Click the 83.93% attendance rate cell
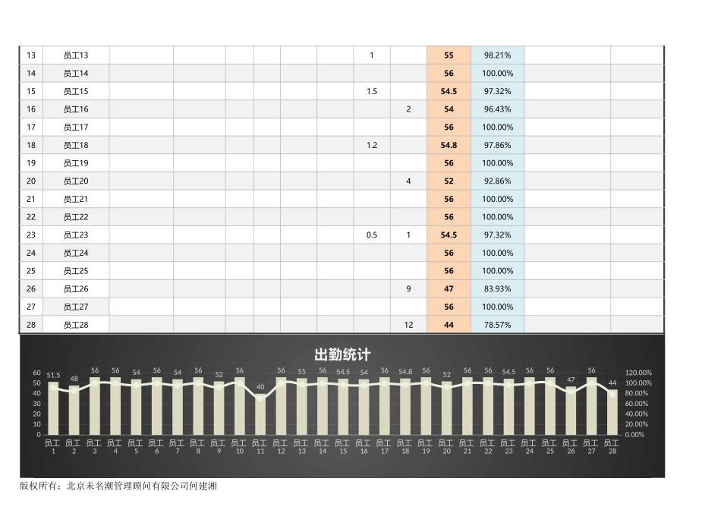721x510 pixels. [x=497, y=289]
